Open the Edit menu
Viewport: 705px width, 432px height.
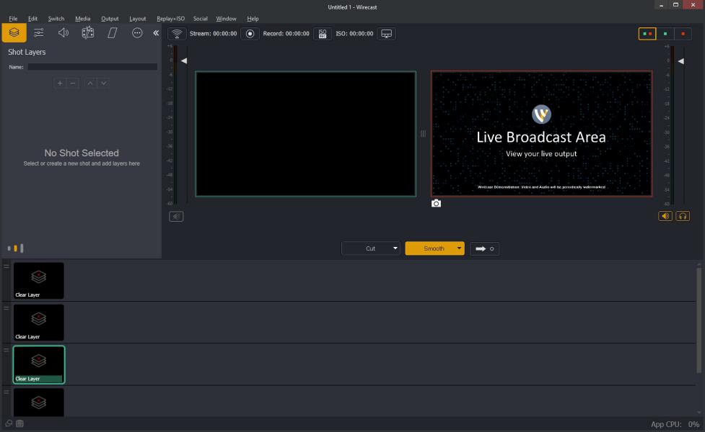(x=32, y=19)
